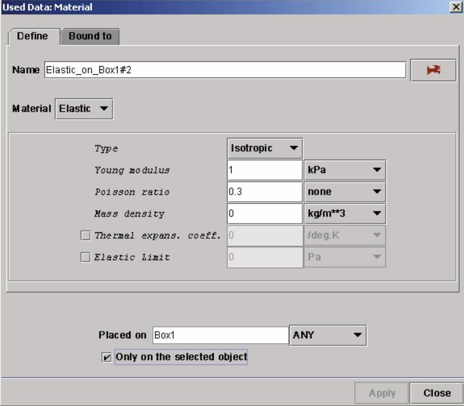Select the Define tab
This screenshot has height=406, width=464.
pyautogui.click(x=32, y=36)
